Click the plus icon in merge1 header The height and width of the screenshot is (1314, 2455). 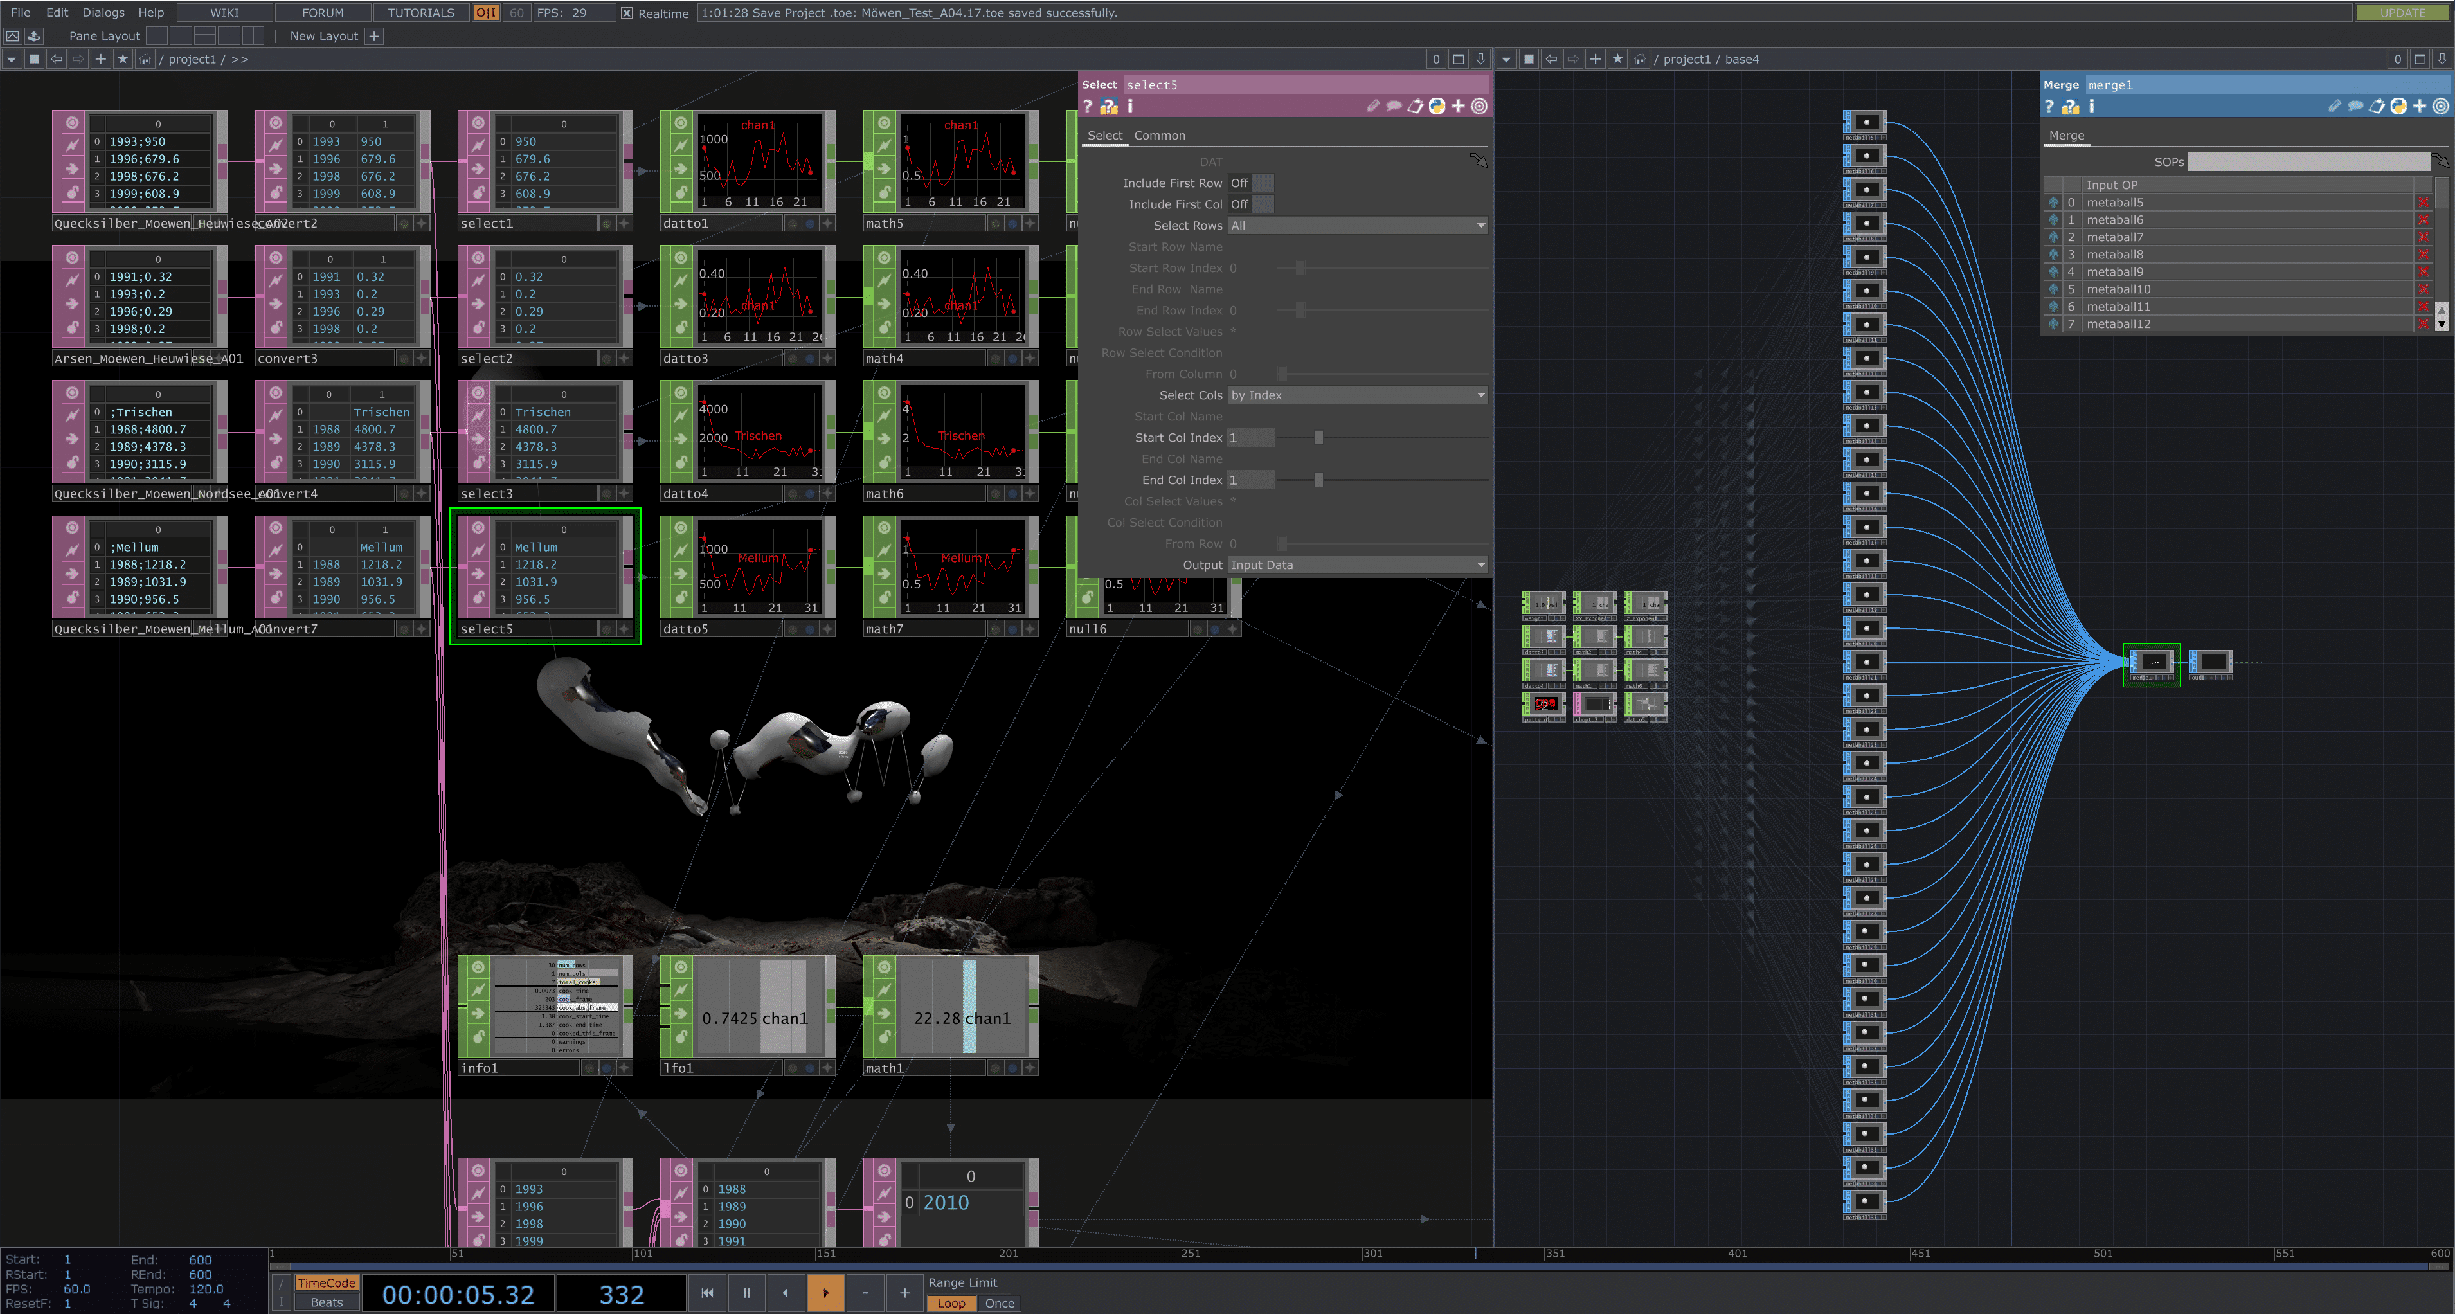pyautogui.click(x=2420, y=106)
